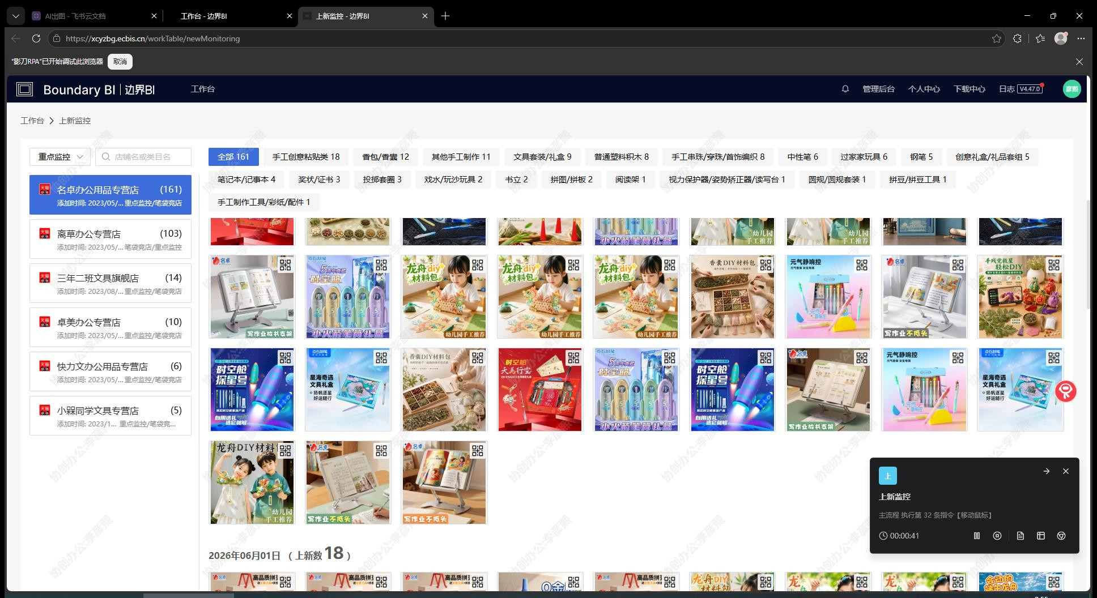
Task: Open the notification bell in Boundary BI
Action: point(845,89)
